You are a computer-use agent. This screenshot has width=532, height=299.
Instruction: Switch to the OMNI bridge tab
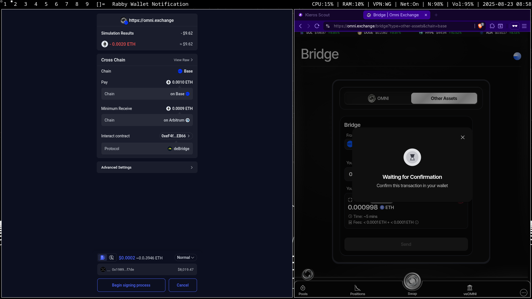click(378, 98)
